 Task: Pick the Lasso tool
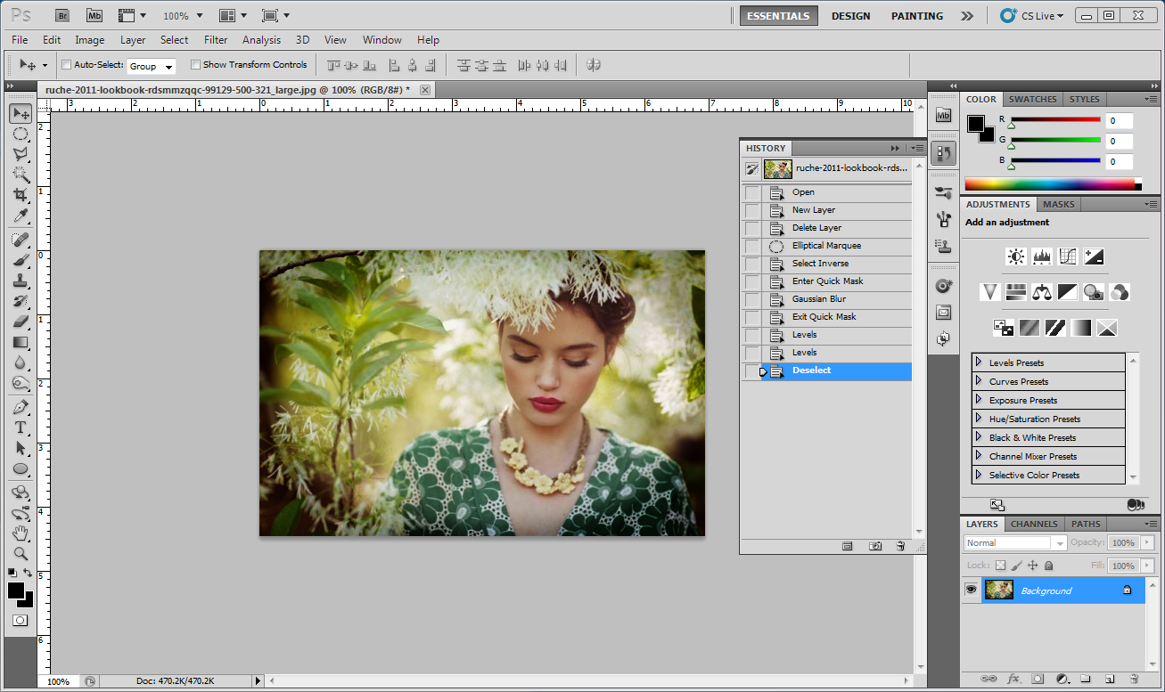(21, 154)
